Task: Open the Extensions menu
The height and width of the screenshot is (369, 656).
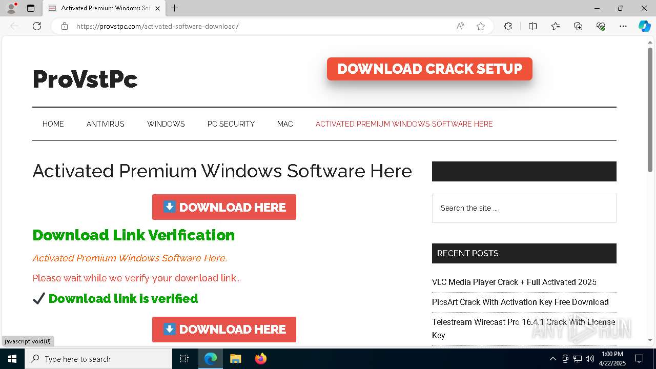Action: (508, 26)
